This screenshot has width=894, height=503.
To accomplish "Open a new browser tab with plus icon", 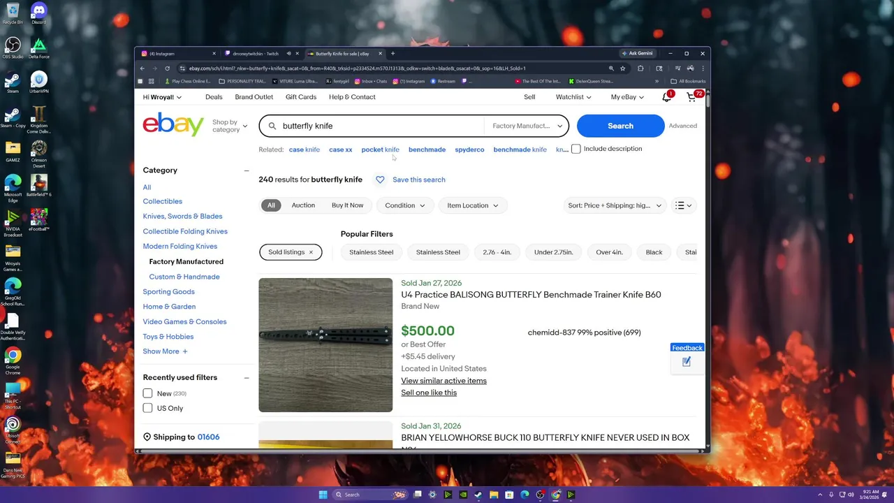I will (393, 54).
